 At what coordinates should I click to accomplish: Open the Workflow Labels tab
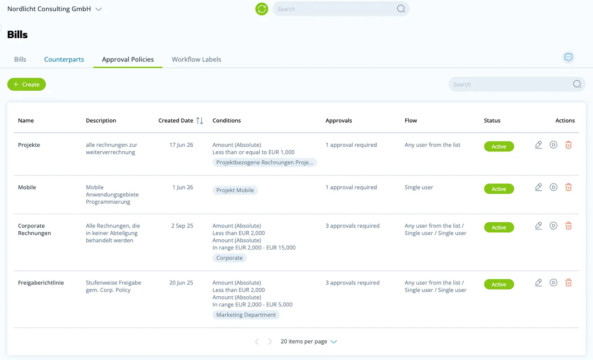(x=196, y=59)
